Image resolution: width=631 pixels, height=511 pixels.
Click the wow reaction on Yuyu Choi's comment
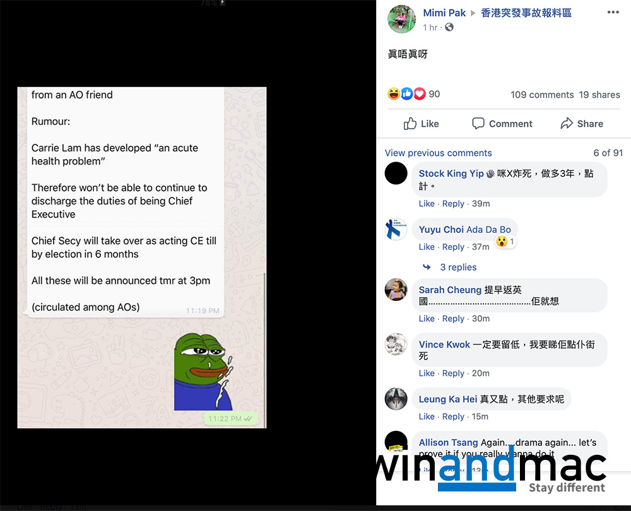[502, 242]
